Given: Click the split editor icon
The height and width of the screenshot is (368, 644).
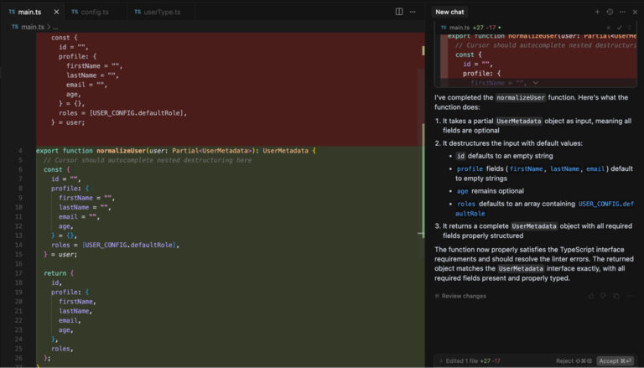Looking at the screenshot, I should click(x=399, y=12).
